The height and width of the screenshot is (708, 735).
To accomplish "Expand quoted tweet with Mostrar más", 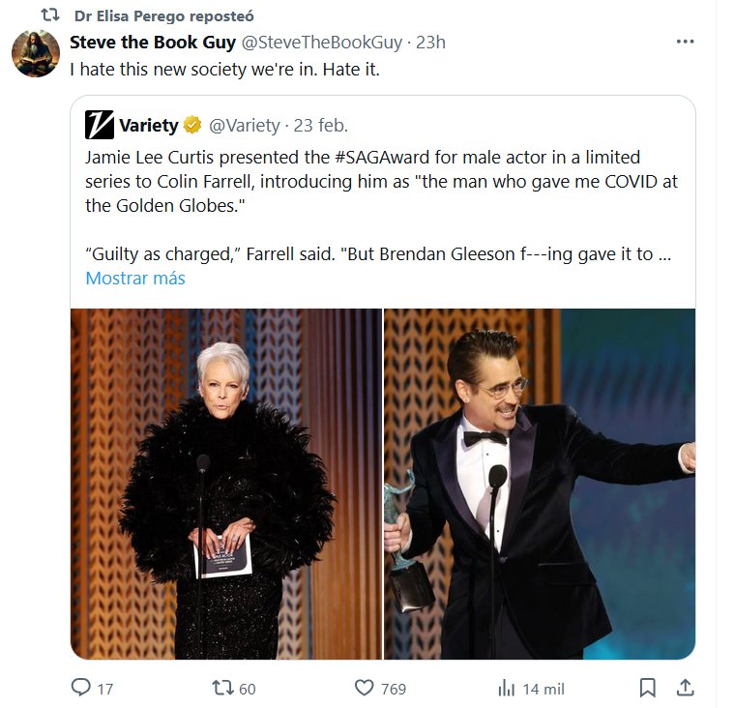I will [135, 278].
